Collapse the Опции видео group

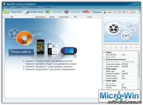point(104,69)
